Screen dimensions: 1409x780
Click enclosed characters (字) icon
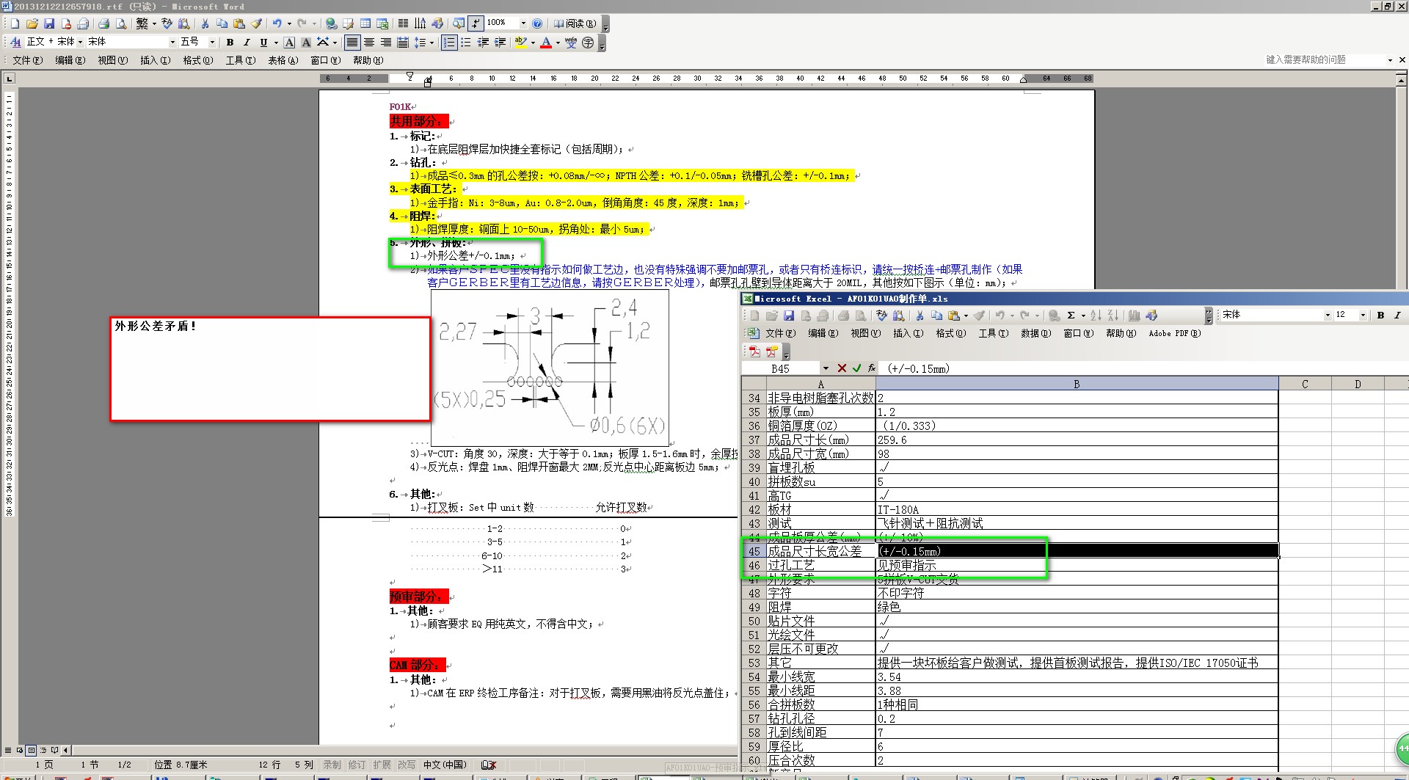(588, 43)
